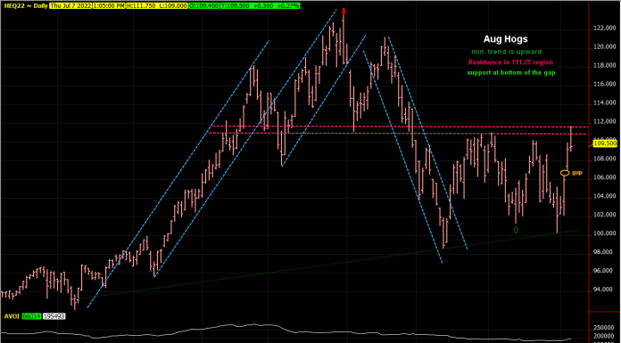621x343 pixels.
Task: Click the 96.000 price axis label
Action: coord(602,272)
